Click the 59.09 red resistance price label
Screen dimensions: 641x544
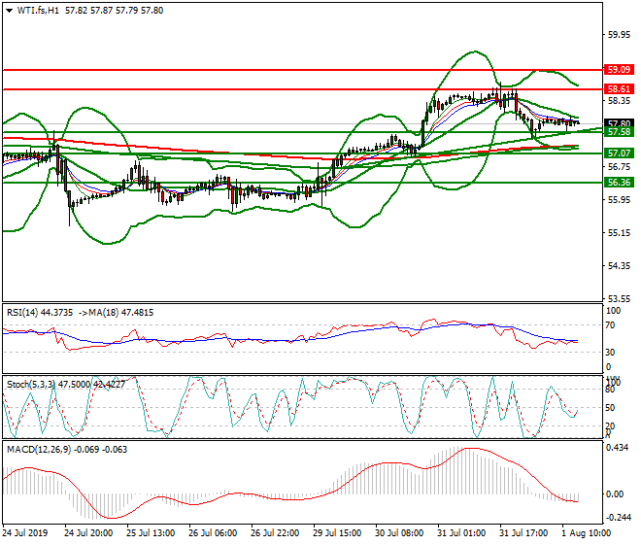tap(619, 70)
